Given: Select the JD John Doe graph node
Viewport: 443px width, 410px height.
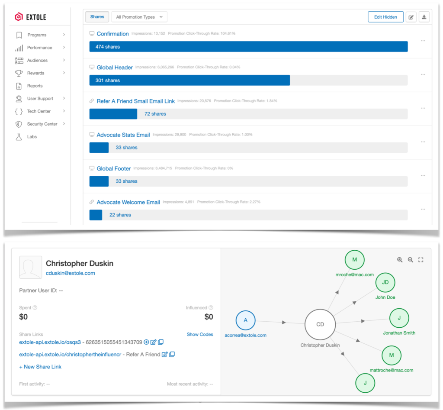Looking at the screenshot, I should coord(385,282).
